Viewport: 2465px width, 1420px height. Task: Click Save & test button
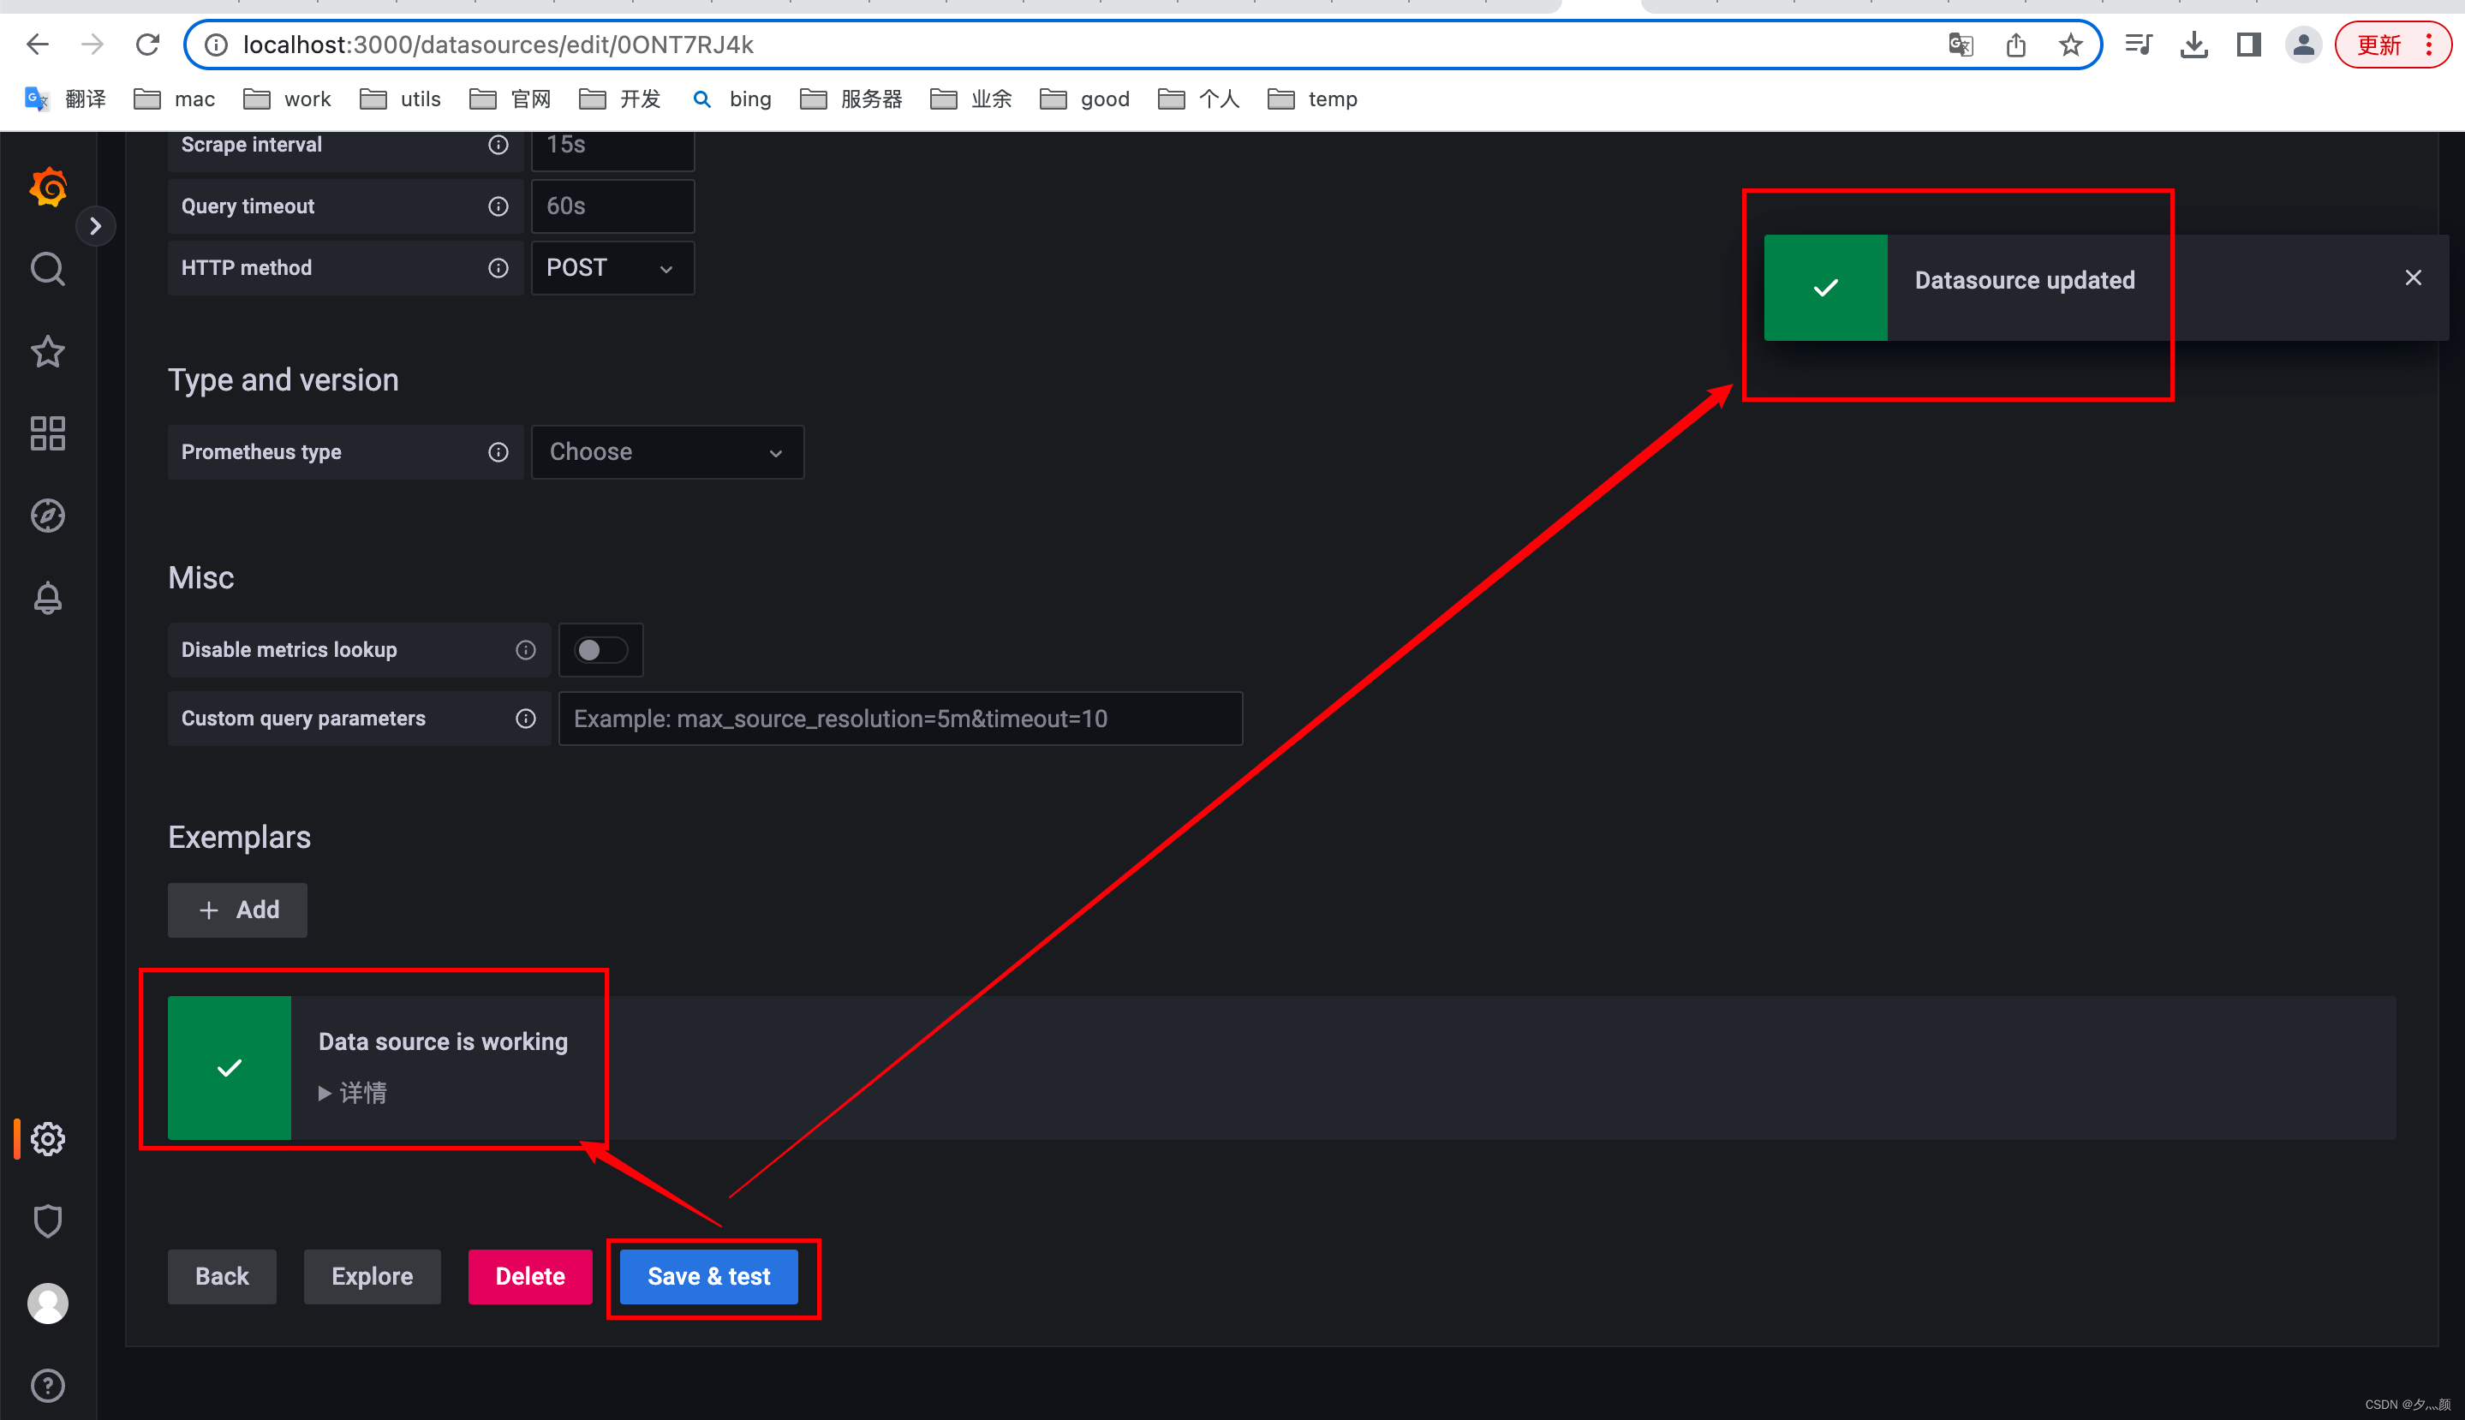point(709,1276)
